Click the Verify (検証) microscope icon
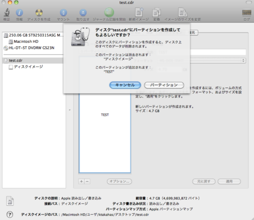Screen dimensions: 254x220 point(7,13)
